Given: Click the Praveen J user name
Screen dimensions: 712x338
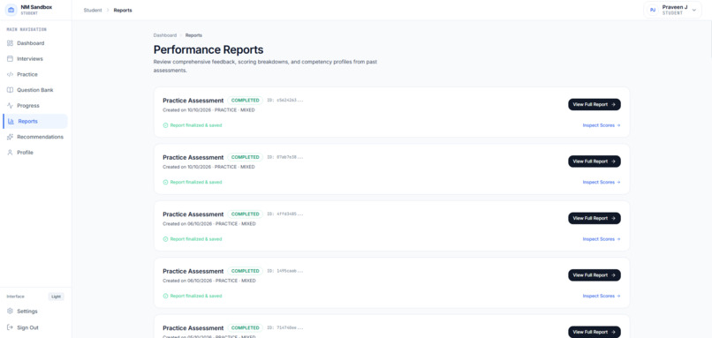Looking at the screenshot, I should [675, 7].
